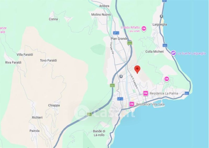Click the E80 highway badge near Pian Grande
The image size is (209, 148).
click(130, 43)
